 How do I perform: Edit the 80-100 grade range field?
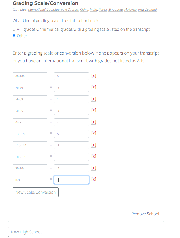30,76
